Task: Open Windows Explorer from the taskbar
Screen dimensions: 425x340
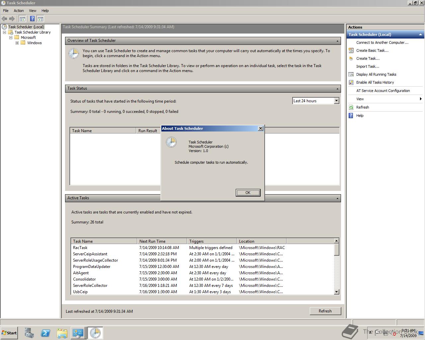Action: click(62, 333)
